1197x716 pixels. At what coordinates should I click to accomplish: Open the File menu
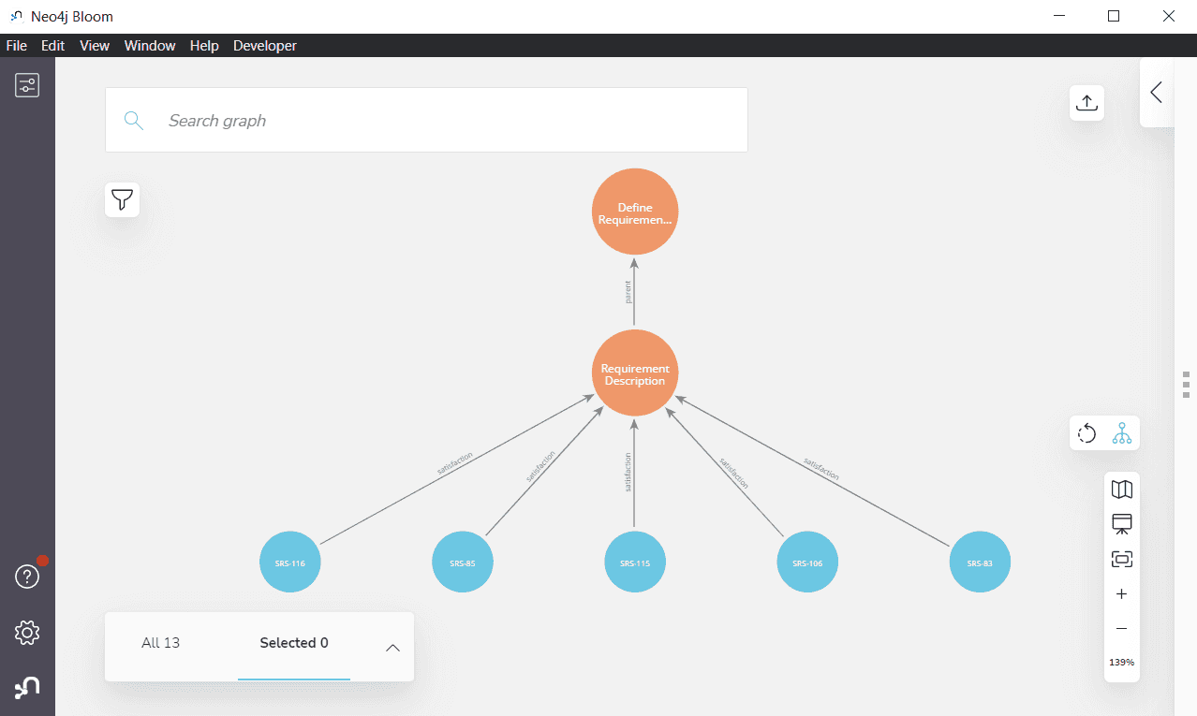[17, 46]
